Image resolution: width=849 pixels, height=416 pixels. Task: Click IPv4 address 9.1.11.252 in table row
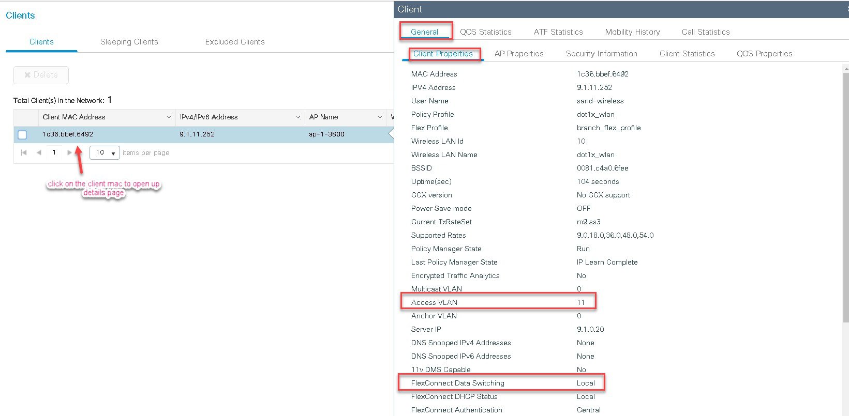tap(197, 134)
